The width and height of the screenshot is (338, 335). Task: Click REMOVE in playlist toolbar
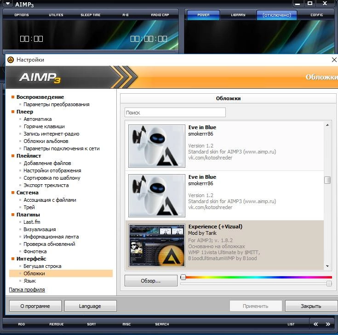(57, 324)
